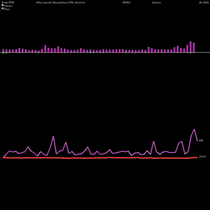Viewport: 210px width, 210px height.
Task: Click the 'BSMQ' ticker symbol in title
Action: (x=126, y=3)
